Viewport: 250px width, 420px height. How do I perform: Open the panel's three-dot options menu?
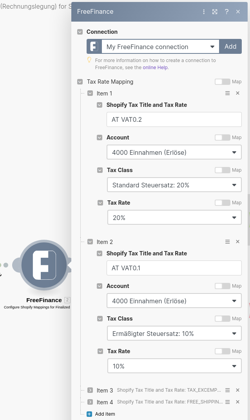coord(204,12)
